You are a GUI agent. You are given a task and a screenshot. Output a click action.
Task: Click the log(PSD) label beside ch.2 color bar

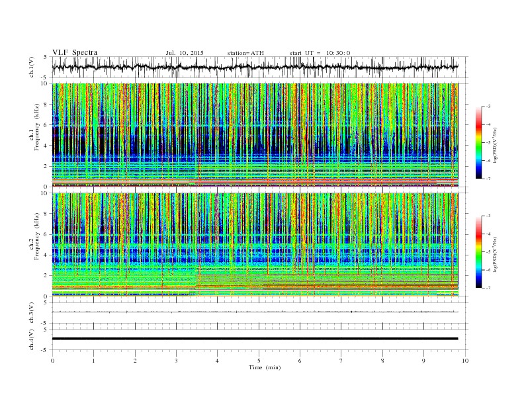click(x=496, y=254)
